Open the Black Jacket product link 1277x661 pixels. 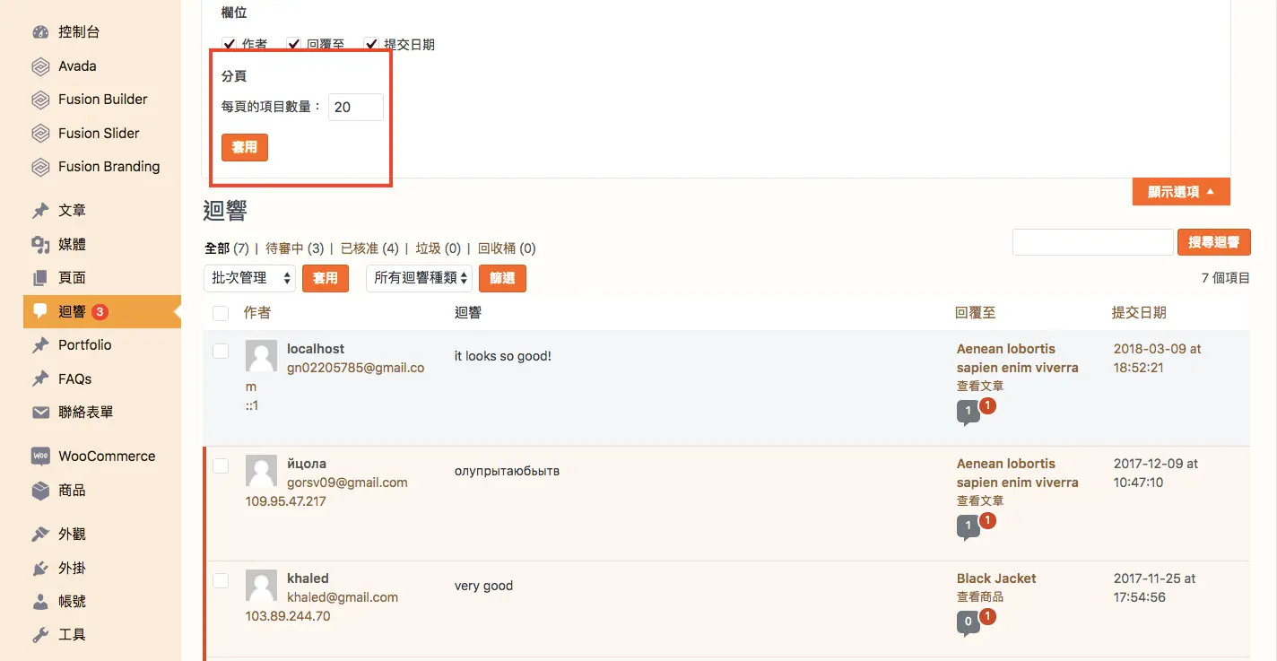pyautogui.click(x=996, y=578)
